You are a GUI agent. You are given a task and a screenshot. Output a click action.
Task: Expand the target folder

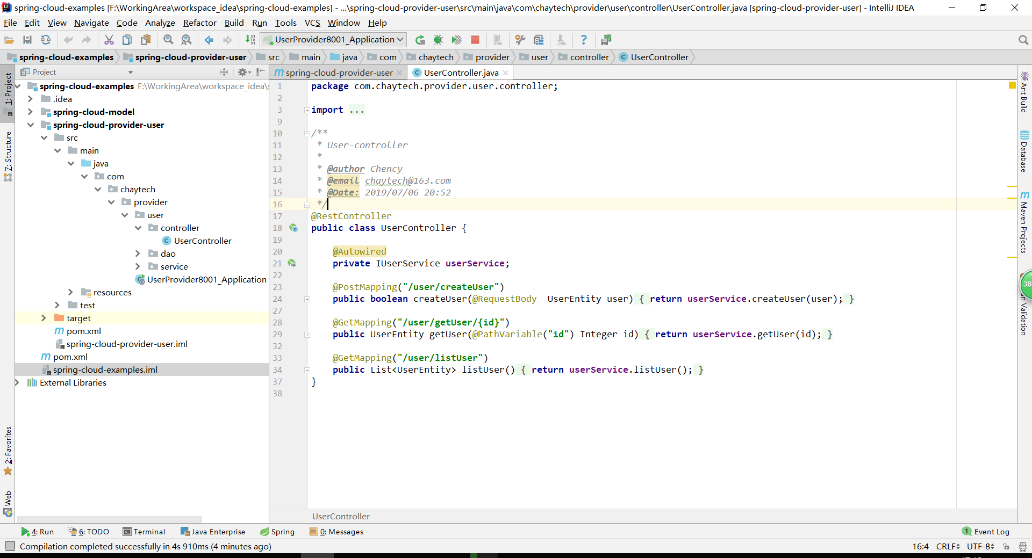44,318
